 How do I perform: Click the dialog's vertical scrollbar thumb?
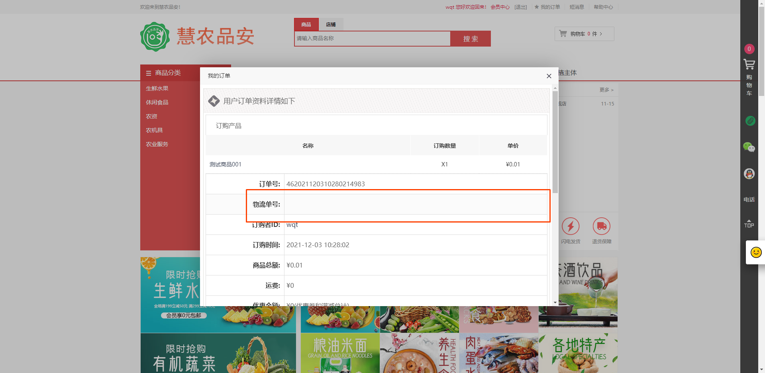[x=555, y=141]
